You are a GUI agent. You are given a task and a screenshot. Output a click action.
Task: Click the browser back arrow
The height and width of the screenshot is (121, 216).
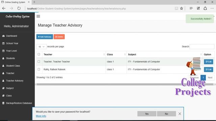(4, 8)
